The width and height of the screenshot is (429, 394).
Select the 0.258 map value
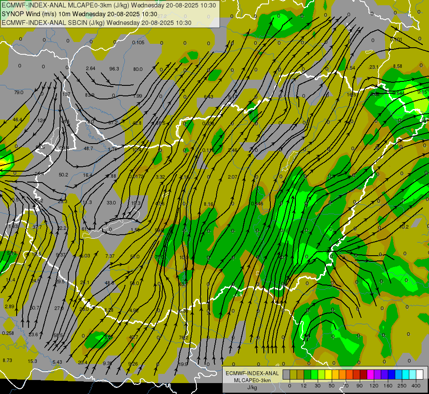8,333
